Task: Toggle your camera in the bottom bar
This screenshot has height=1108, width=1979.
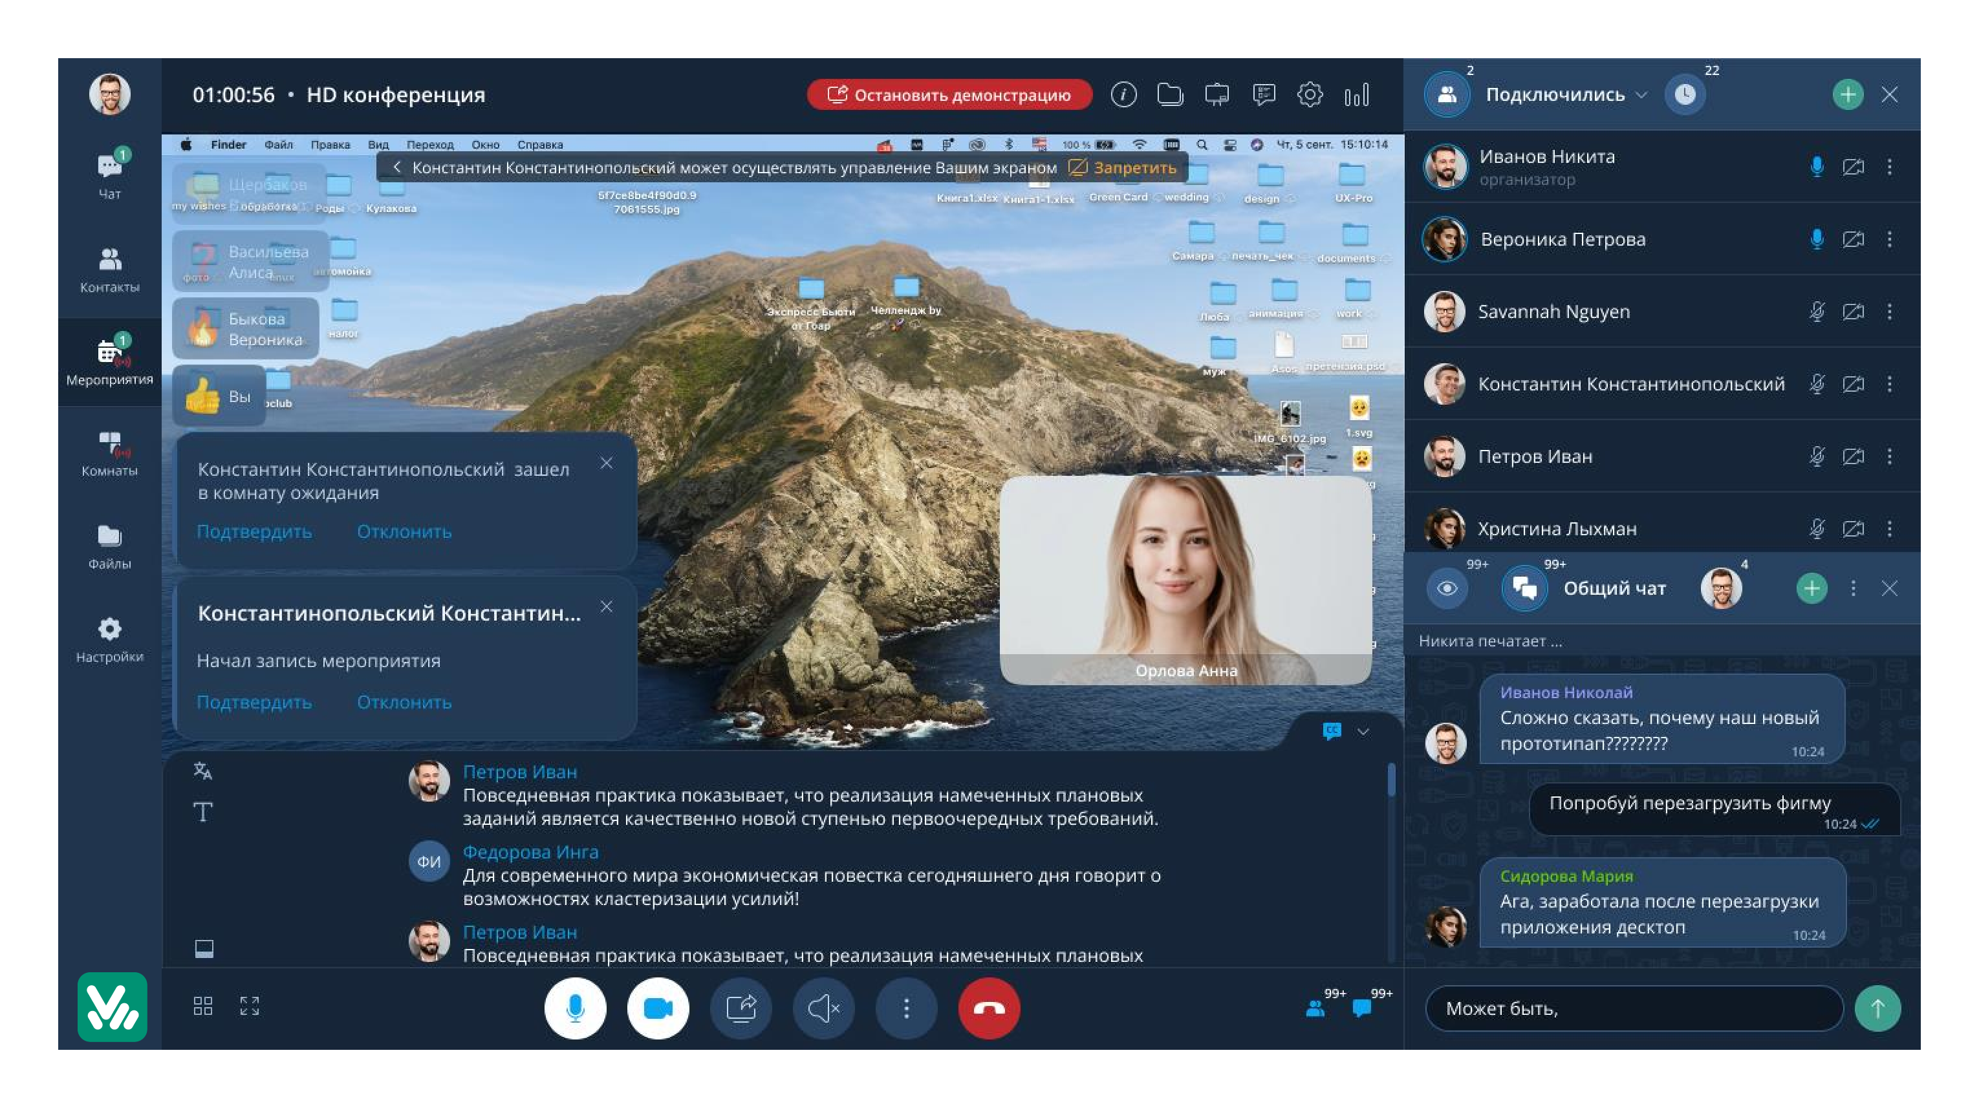Action: pos(658,1008)
